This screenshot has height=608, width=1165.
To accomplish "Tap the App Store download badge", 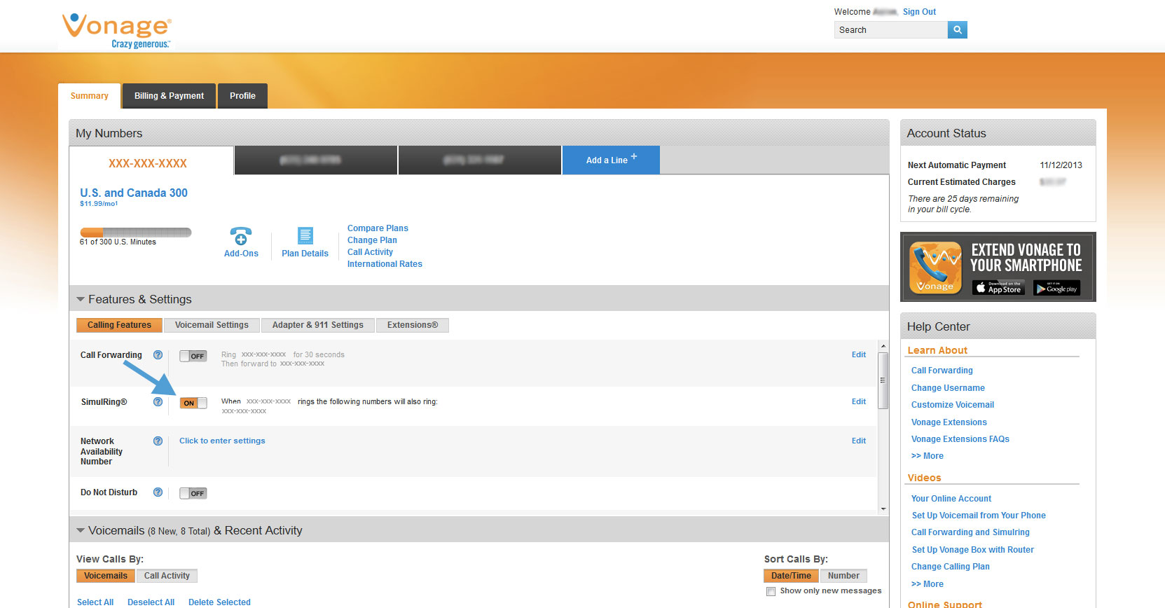I will pos(999,288).
